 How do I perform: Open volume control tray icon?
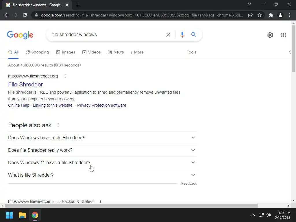[268, 215]
